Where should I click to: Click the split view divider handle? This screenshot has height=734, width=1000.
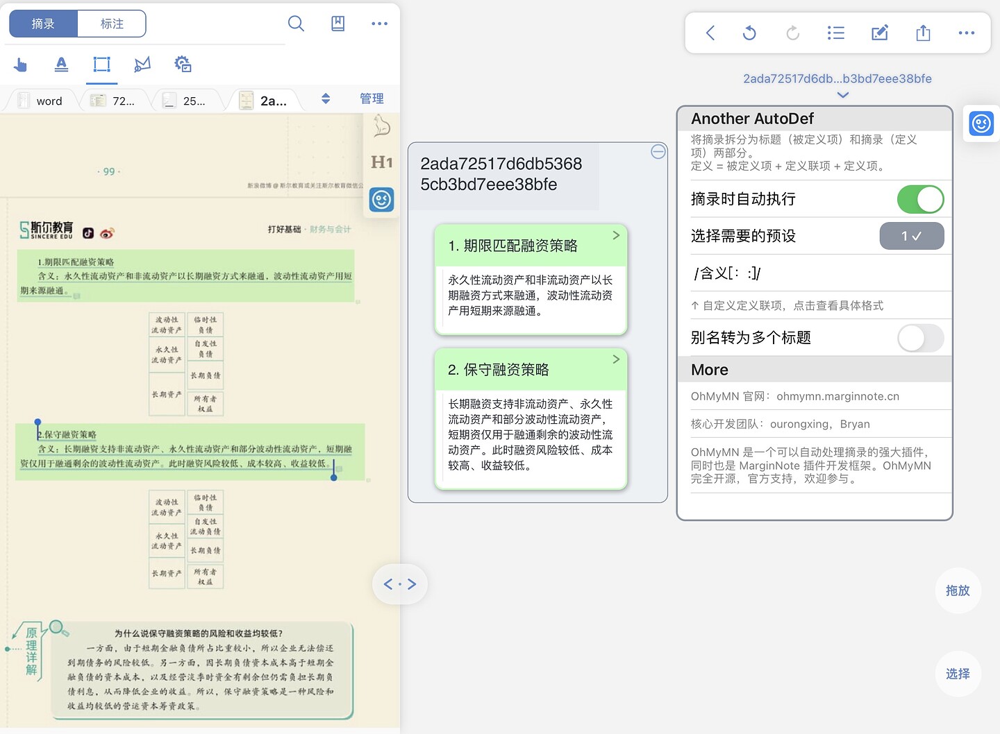pyautogui.click(x=400, y=584)
